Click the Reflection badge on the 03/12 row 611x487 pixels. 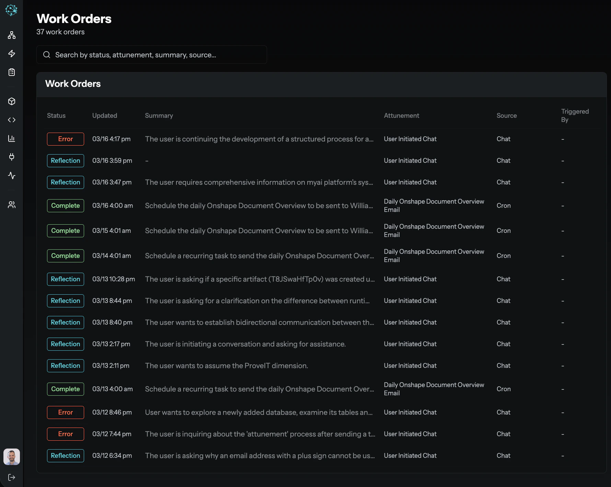tap(65, 456)
